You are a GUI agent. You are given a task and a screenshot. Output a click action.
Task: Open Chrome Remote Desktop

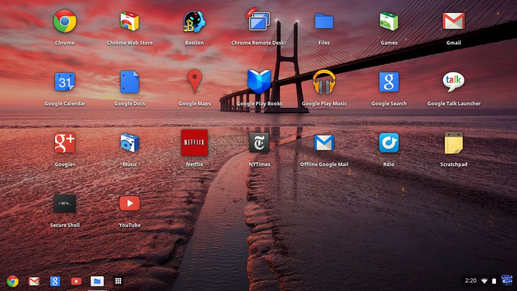[259, 21]
